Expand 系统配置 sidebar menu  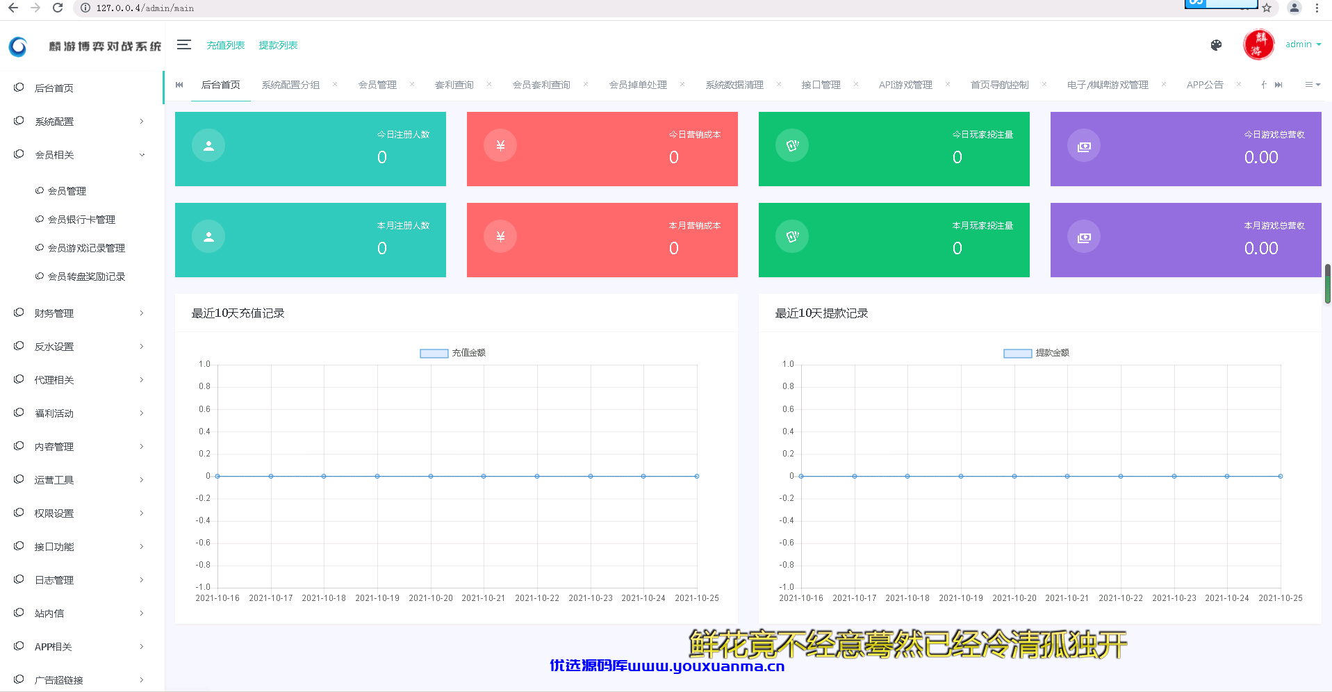point(82,121)
